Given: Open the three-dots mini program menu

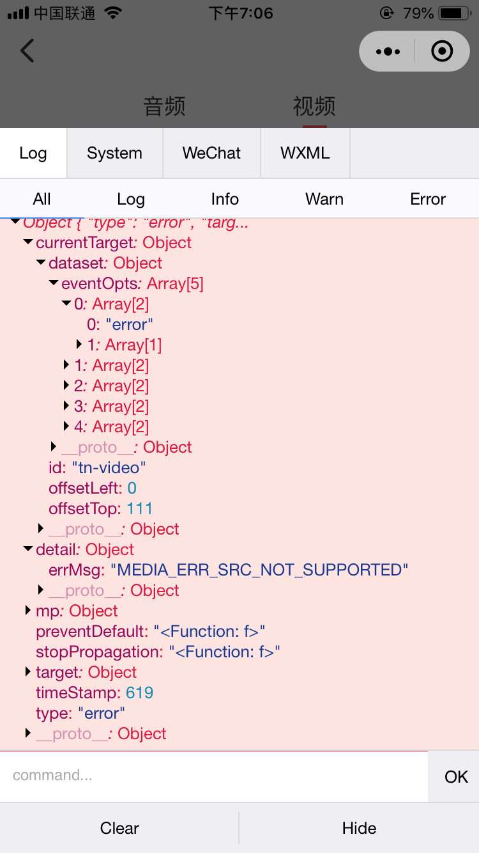Looking at the screenshot, I should [388, 51].
